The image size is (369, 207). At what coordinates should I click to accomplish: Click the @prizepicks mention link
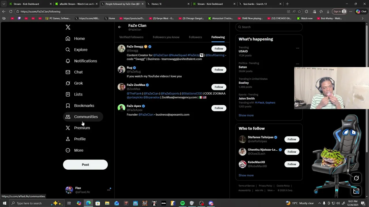135,97
